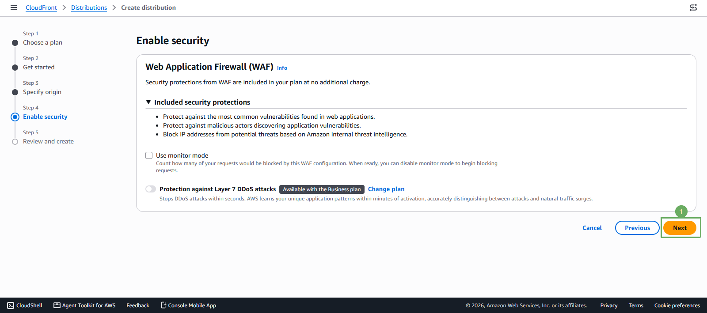This screenshot has width=707, height=313.
Task: Open the hamburger navigation menu
Action: click(x=14, y=8)
